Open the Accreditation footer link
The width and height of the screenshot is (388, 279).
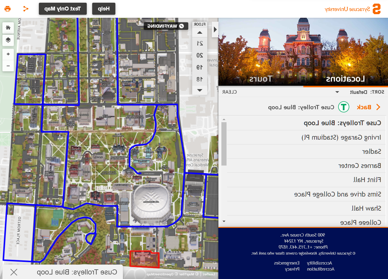(x=321, y=269)
